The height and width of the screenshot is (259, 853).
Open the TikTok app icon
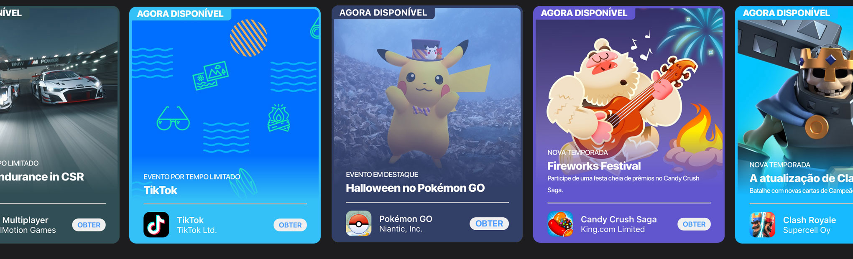[156, 225]
